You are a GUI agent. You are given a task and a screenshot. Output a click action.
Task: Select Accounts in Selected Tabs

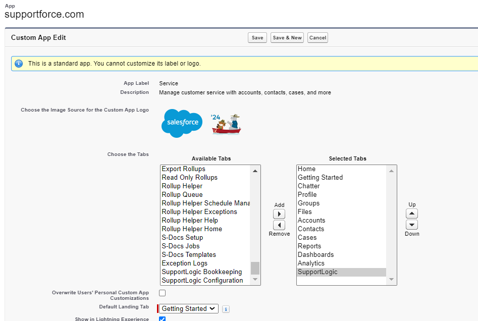(x=341, y=220)
